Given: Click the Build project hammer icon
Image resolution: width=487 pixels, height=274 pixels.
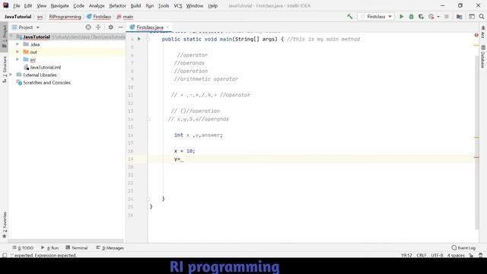Looking at the screenshot, I should pos(350,17).
